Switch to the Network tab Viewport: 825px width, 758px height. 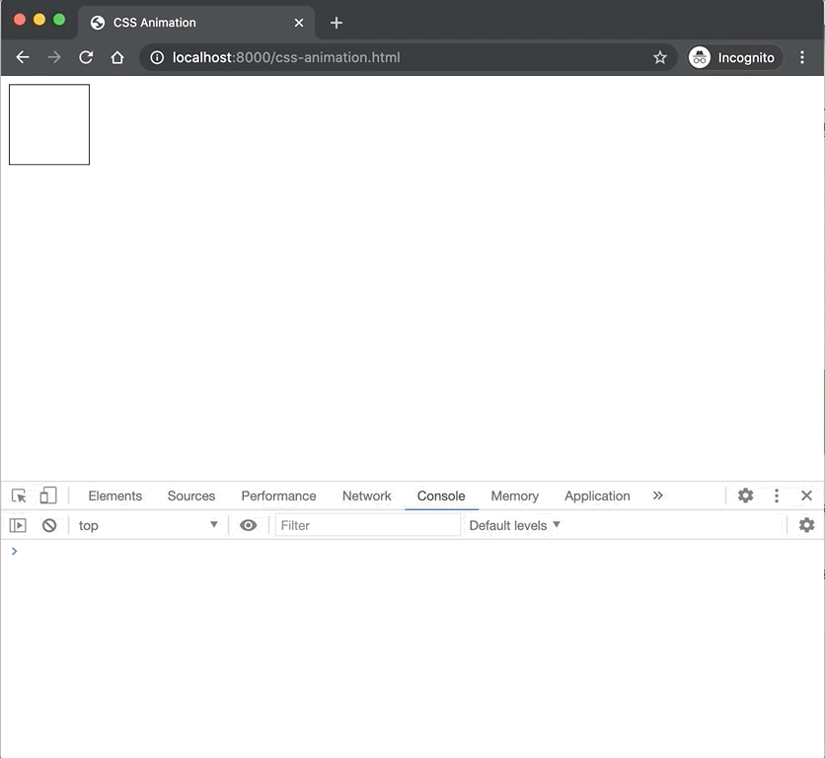366,495
